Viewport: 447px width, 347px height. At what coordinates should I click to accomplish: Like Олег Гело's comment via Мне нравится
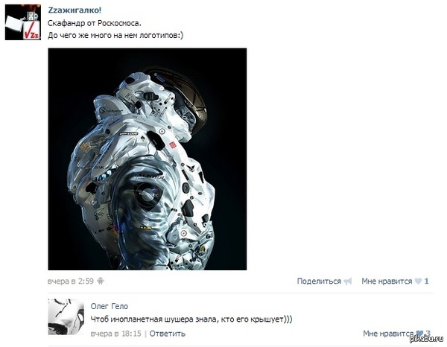[388, 334]
